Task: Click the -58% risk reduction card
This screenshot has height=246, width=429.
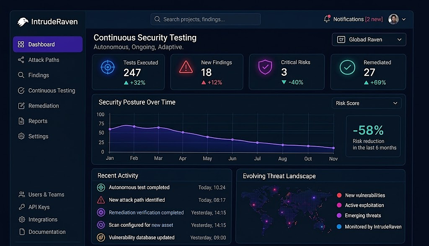Action: click(x=373, y=136)
